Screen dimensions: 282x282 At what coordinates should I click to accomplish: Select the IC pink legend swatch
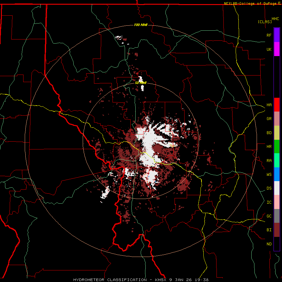pyautogui.click(x=277, y=202)
